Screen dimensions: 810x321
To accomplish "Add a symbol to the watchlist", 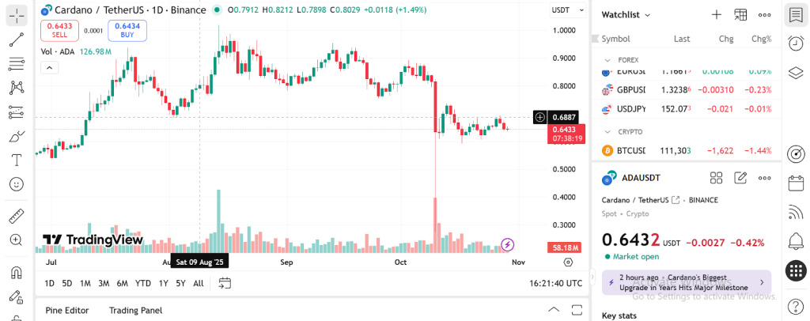I will [716, 14].
